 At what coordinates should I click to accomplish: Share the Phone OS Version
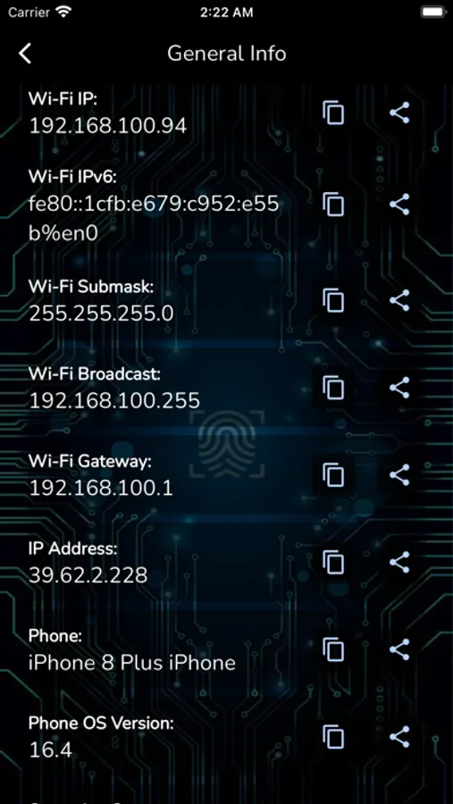tap(399, 737)
